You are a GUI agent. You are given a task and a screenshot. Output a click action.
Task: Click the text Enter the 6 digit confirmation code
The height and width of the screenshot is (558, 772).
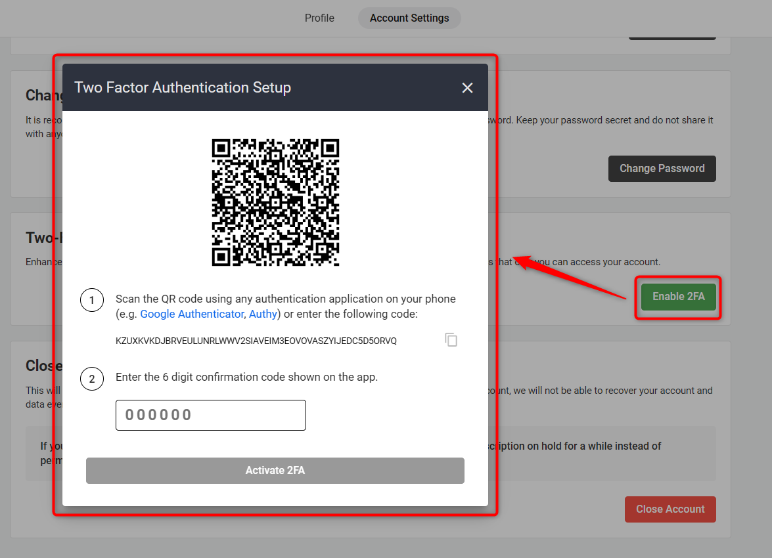[246, 377]
